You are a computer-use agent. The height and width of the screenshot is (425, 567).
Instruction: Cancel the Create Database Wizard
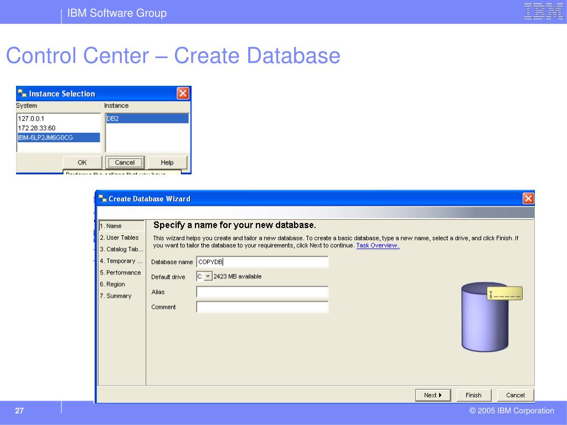(x=516, y=395)
